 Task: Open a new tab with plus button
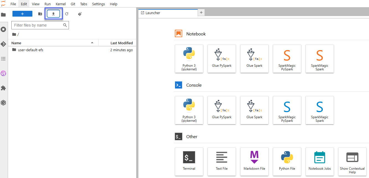[201, 12]
